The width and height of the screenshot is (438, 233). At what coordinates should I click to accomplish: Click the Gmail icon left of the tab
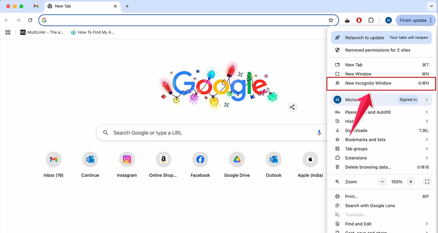(x=36, y=6)
